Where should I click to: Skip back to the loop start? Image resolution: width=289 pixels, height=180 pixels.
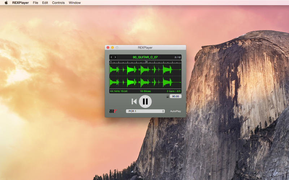pyautogui.click(x=134, y=102)
